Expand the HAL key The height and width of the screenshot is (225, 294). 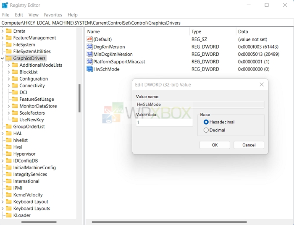point(3,133)
